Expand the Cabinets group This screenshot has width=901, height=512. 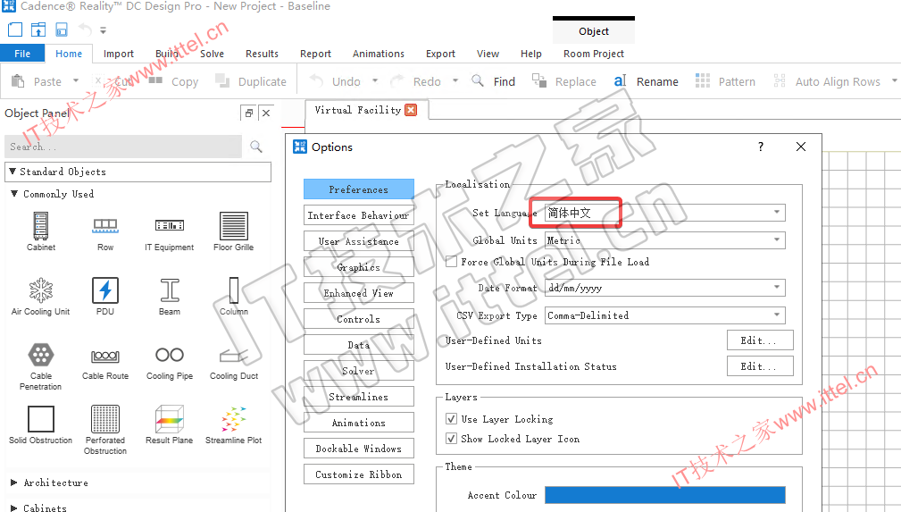14,508
